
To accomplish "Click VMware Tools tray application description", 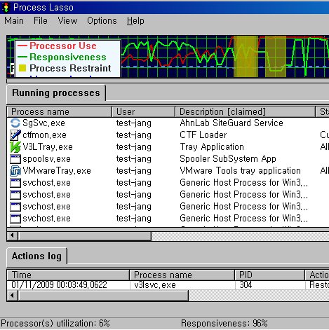I will point(240,171).
